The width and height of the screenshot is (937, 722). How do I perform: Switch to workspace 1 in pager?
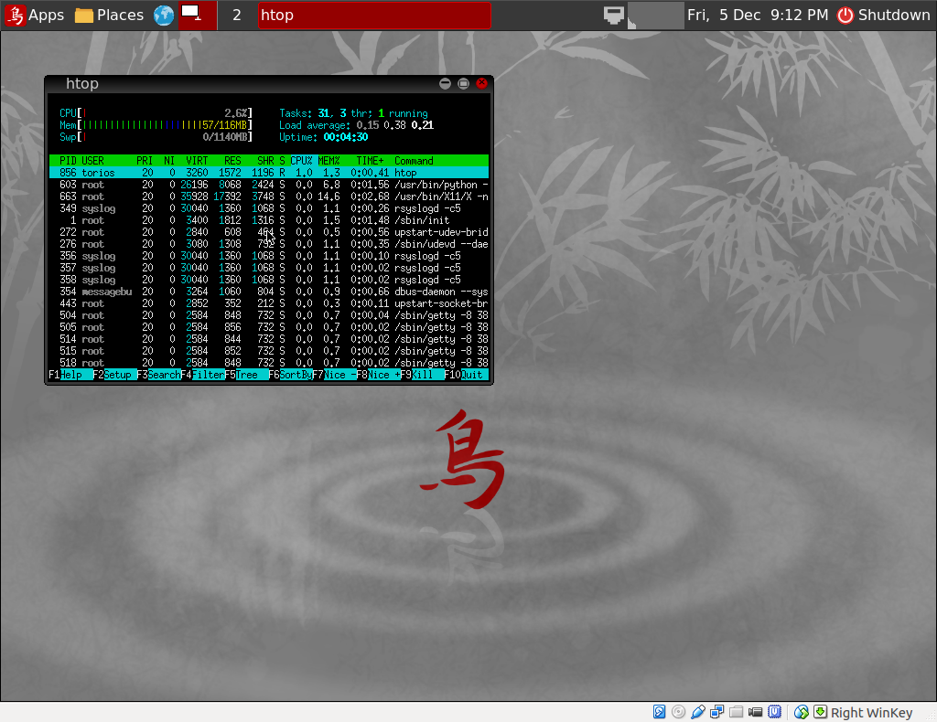pos(198,16)
